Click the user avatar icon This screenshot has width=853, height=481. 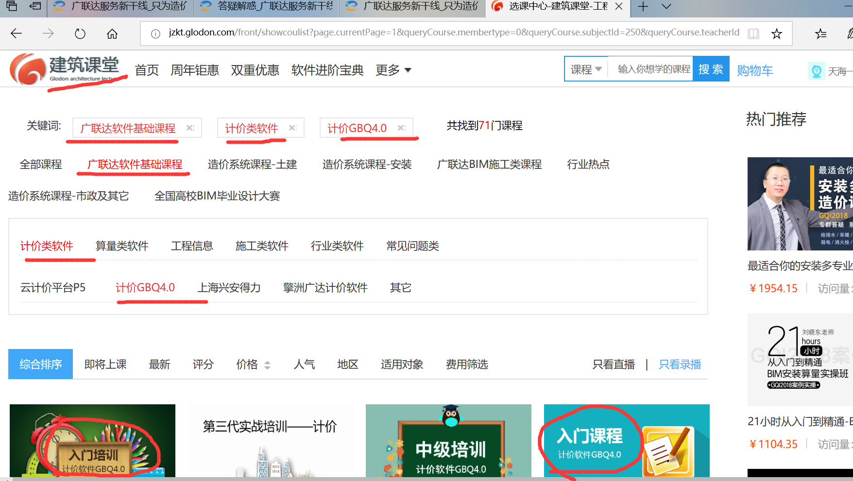click(817, 71)
